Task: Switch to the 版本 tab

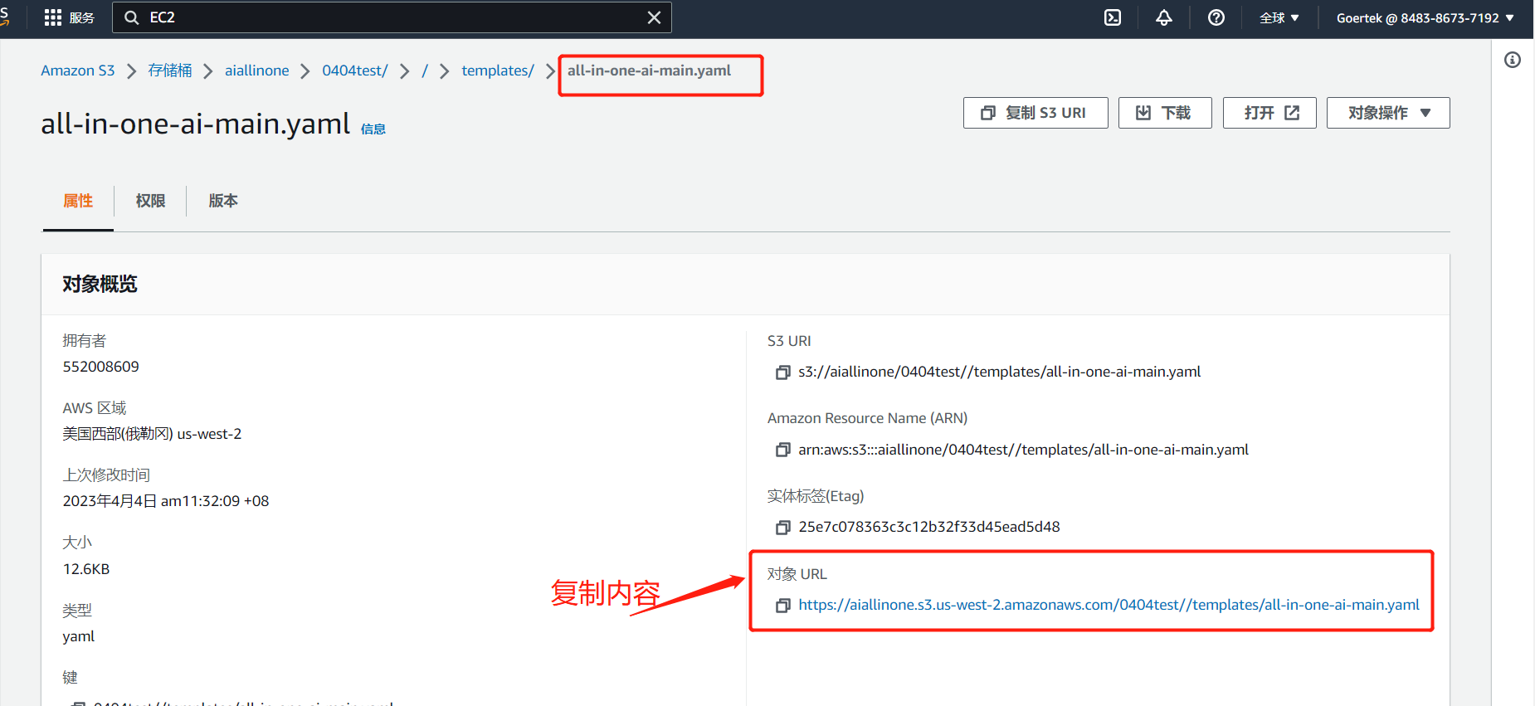Action: pyautogui.click(x=223, y=201)
